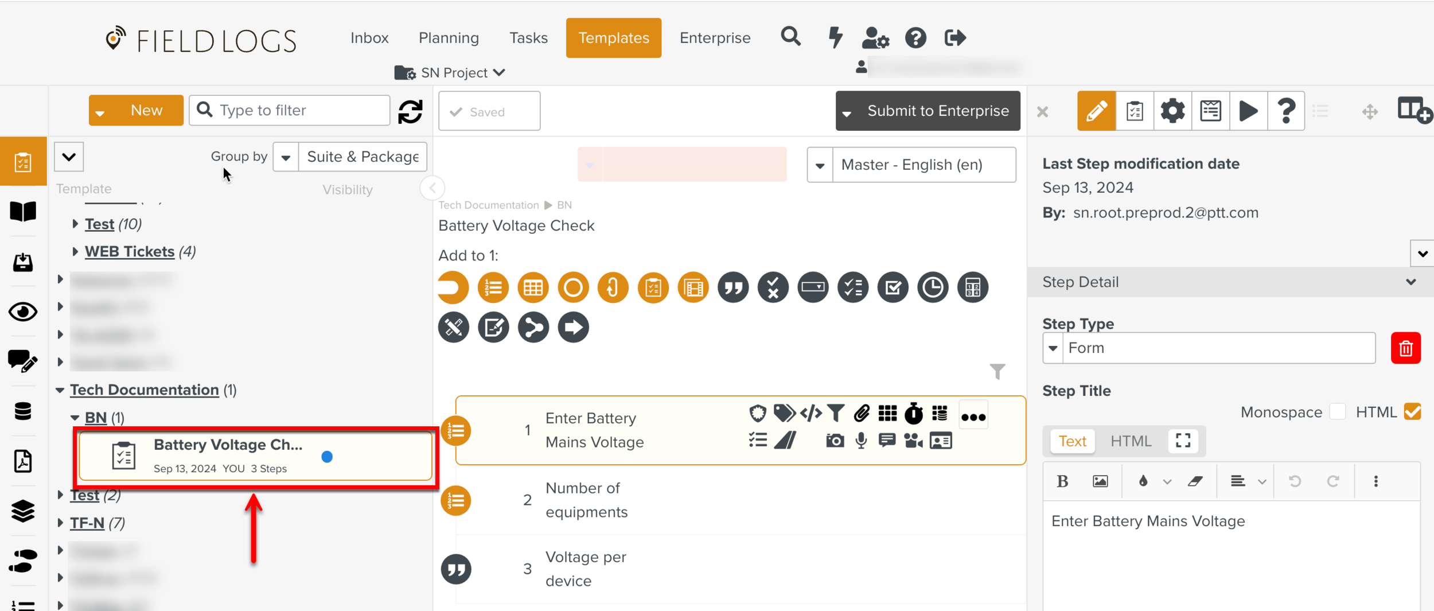The height and width of the screenshot is (611, 1434).
Task: Click the blue visibility dot on Battery Voltage
Action: point(327,457)
